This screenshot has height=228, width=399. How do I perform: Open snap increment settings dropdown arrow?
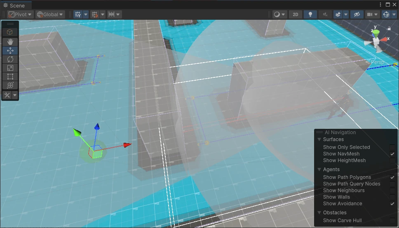pyautogui.click(x=118, y=14)
